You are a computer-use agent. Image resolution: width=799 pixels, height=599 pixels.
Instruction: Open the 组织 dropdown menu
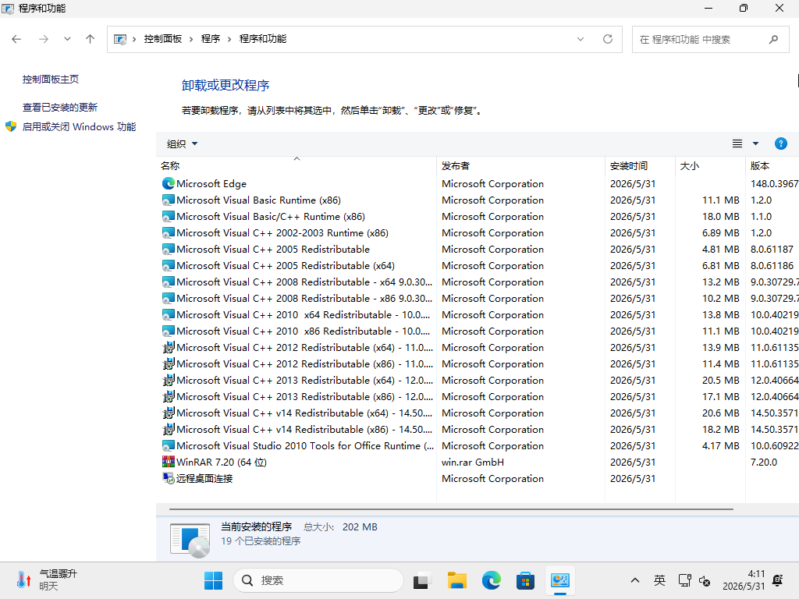click(x=182, y=144)
